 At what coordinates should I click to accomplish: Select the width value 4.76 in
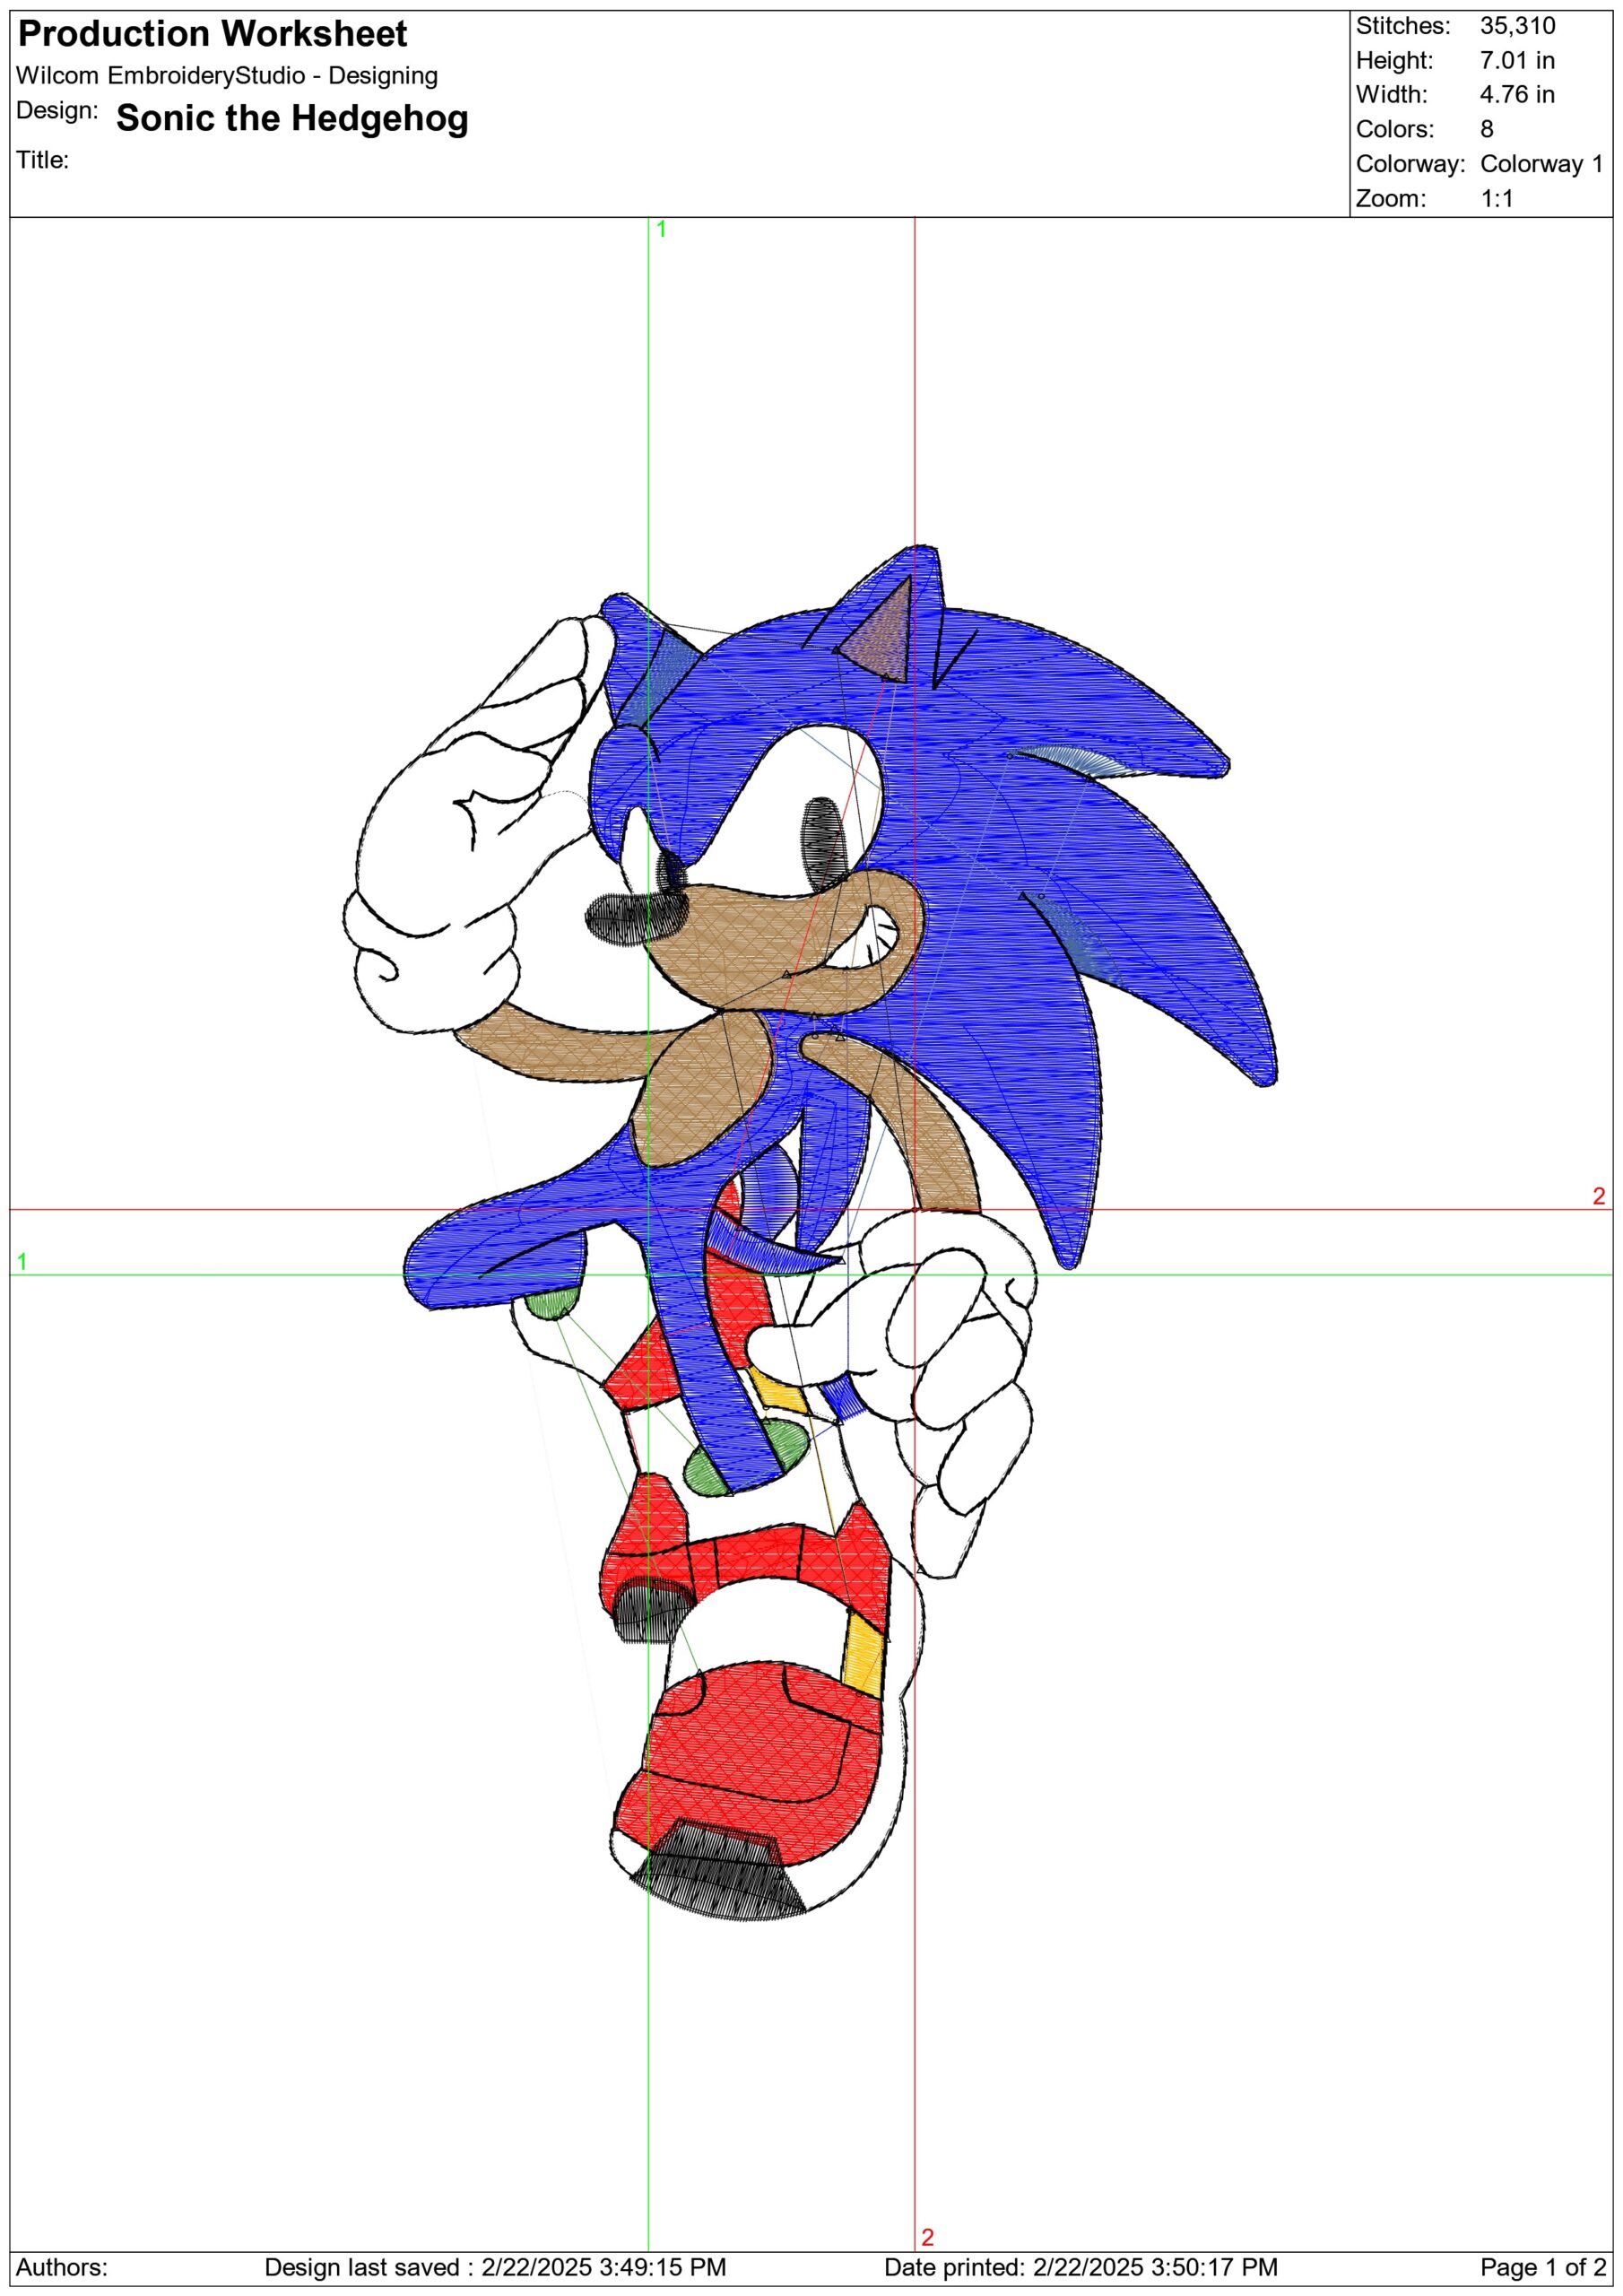(1517, 94)
